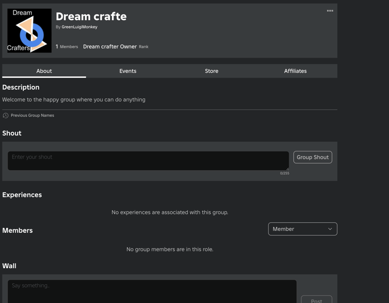Click 'No experiences are associated with this group.'
The image size is (389, 303).
170,212
